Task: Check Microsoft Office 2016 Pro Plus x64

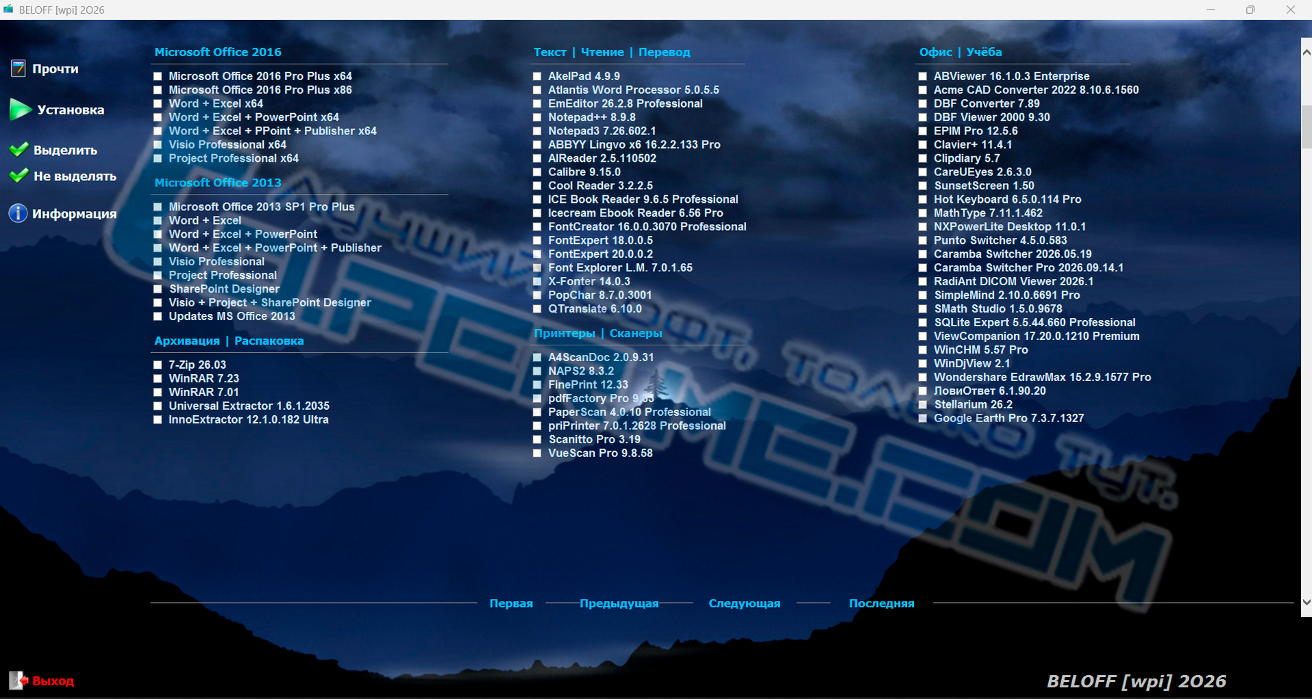Action: [158, 77]
